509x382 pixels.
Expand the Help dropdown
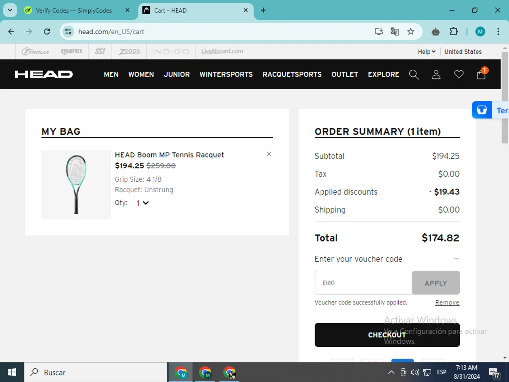pos(427,52)
